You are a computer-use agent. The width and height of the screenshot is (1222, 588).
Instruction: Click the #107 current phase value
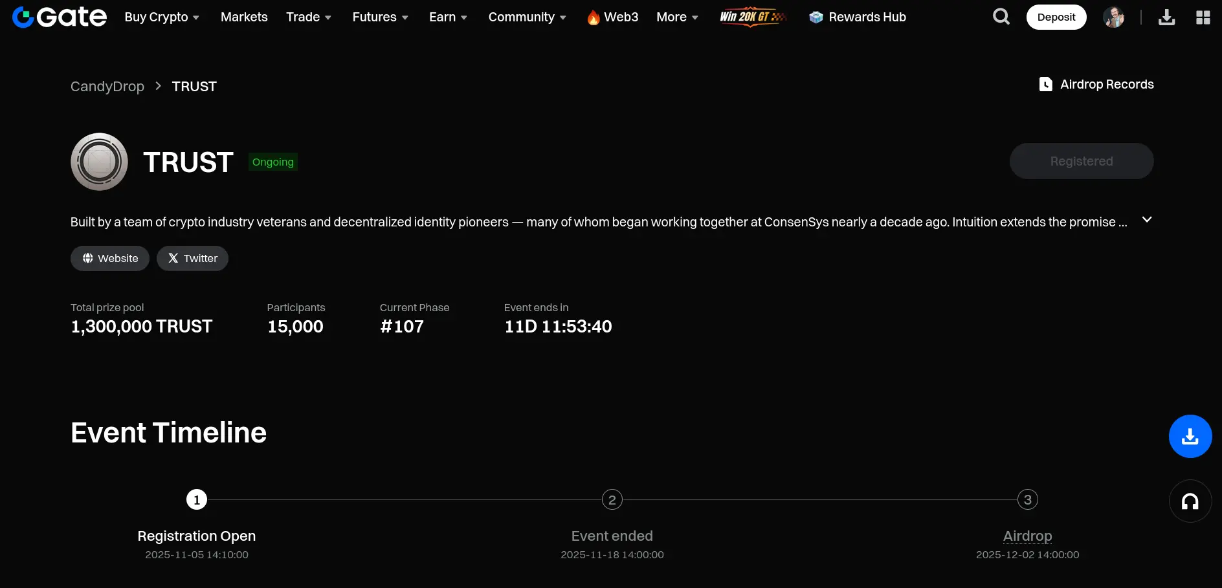tap(402, 327)
